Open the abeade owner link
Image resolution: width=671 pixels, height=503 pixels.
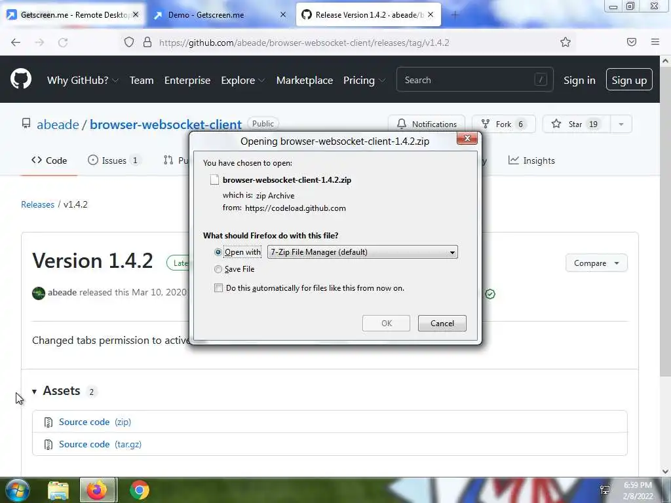pos(58,124)
